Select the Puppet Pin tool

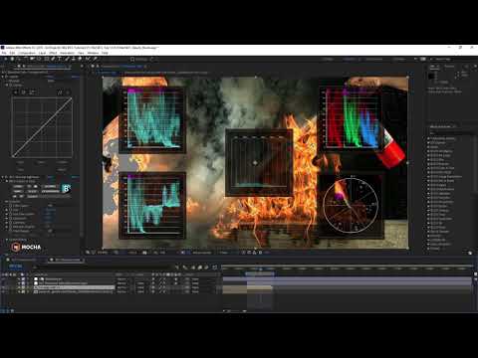tap(96, 59)
